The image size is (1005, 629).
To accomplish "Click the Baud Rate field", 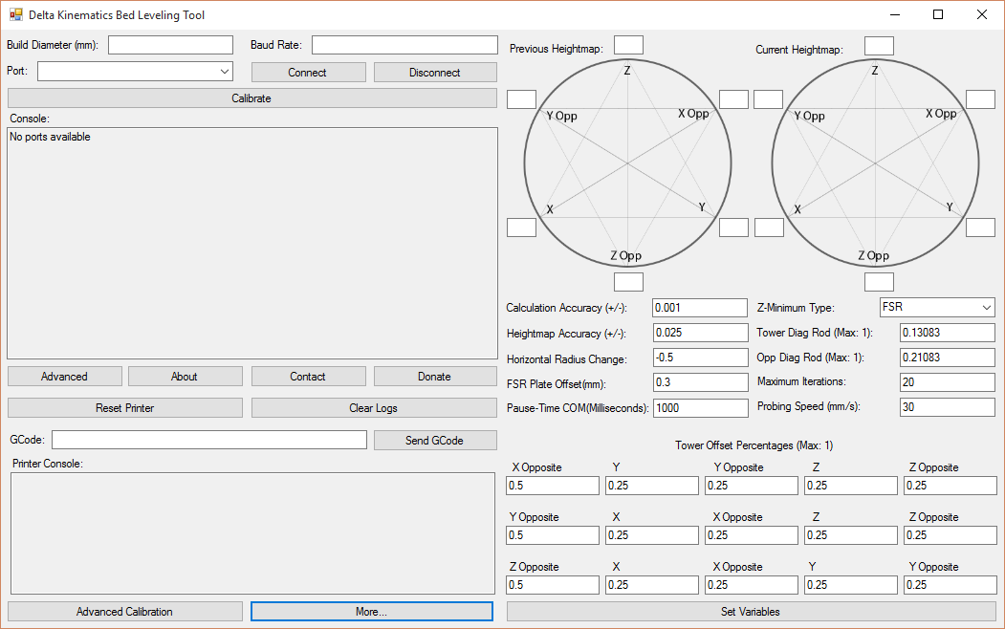I will point(404,45).
